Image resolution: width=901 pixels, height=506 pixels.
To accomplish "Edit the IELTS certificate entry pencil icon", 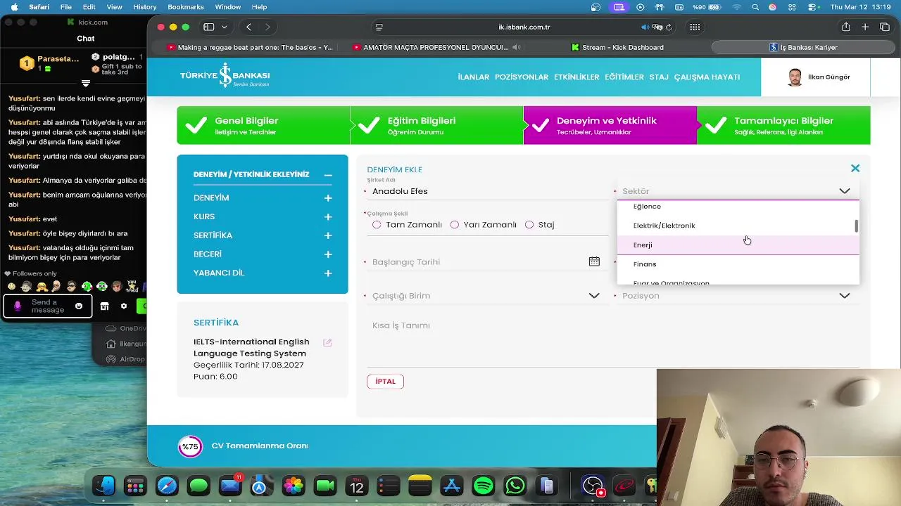I will [327, 342].
